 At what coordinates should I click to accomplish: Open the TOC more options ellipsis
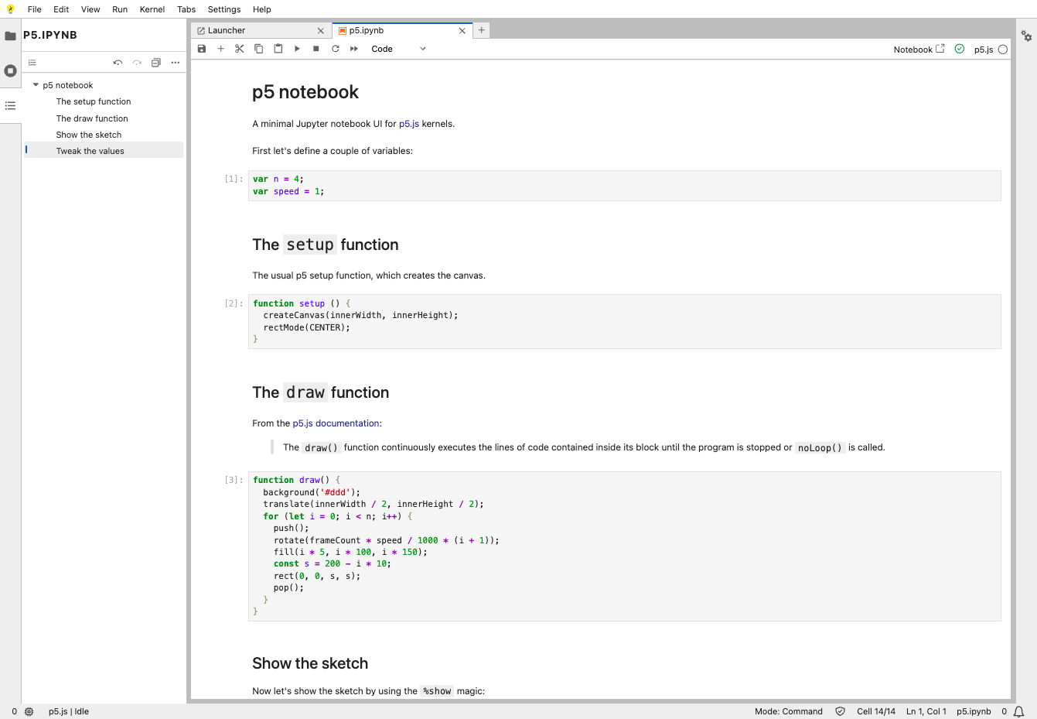176,63
